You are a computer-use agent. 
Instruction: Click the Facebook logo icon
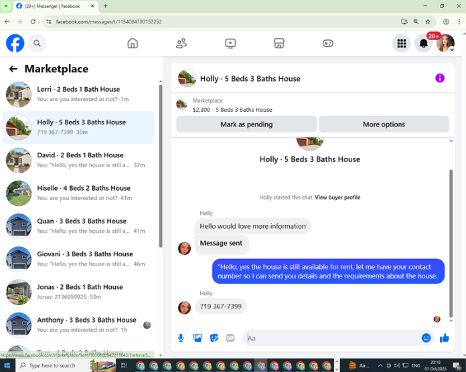pyautogui.click(x=15, y=43)
